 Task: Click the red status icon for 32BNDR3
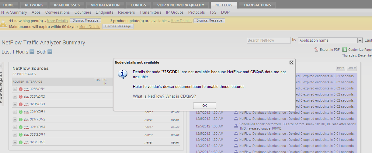21,104
